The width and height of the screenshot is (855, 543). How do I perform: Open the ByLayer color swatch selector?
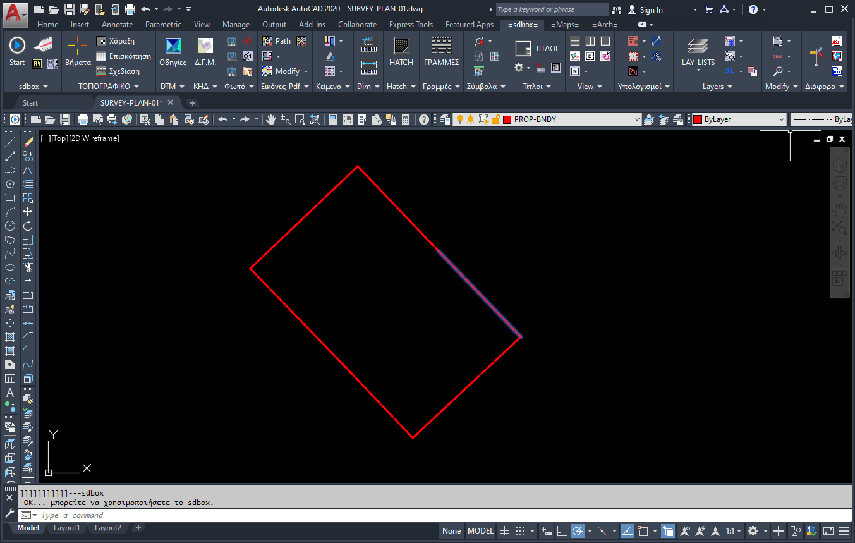click(739, 119)
